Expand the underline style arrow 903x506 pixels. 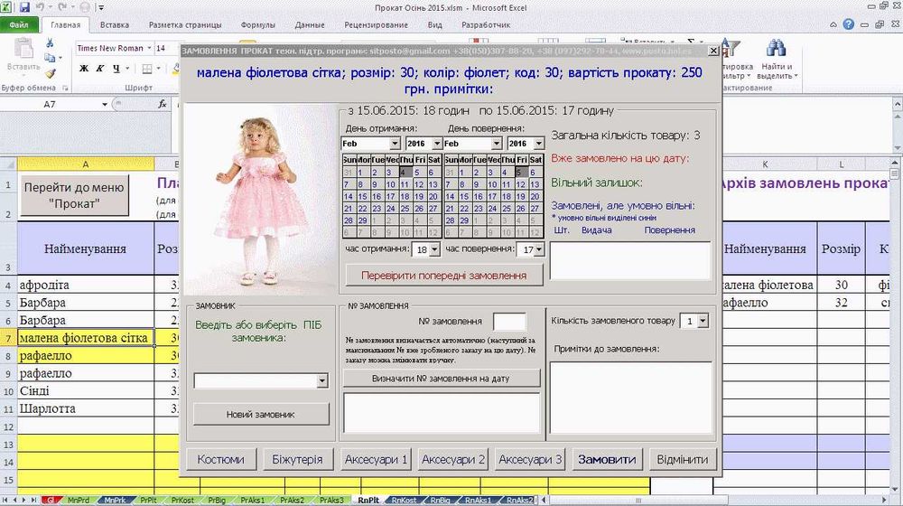(x=127, y=69)
